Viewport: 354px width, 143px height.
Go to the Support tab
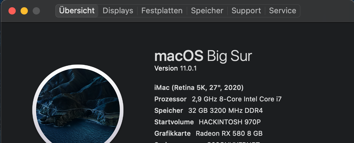[246, 11]
